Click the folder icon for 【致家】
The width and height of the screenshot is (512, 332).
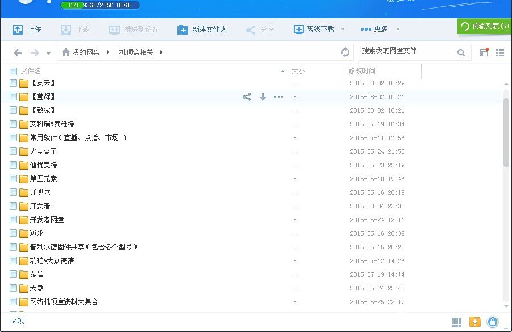(x=23, y=111)
